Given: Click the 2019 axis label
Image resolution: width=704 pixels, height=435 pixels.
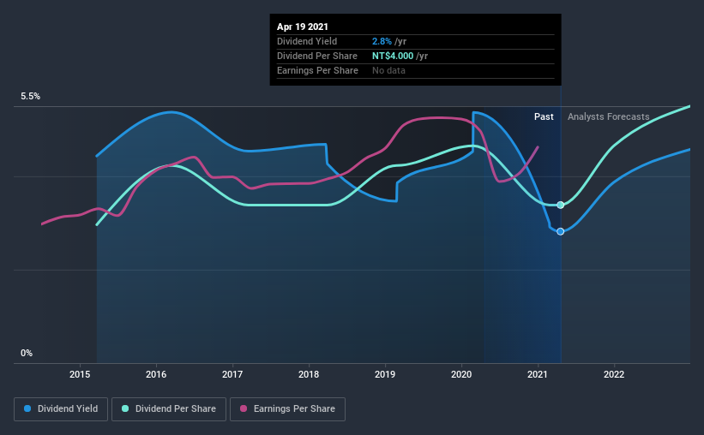Looking at the screenshot, I should tap(385, 374).
